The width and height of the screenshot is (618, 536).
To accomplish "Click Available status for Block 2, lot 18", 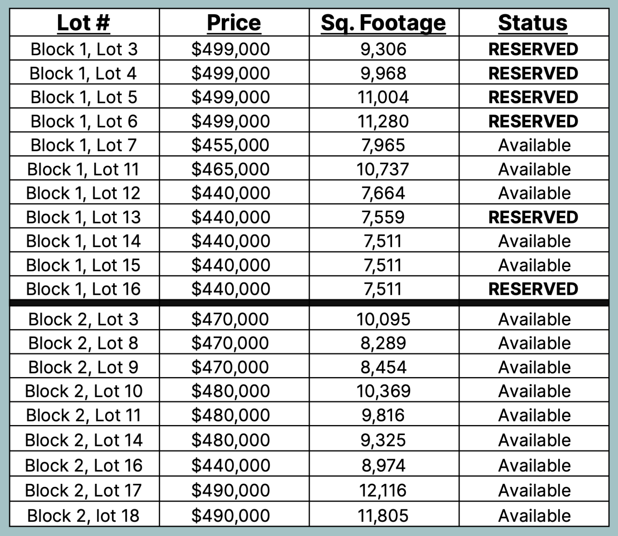I will pyautogui.click(x=534, y=516).
